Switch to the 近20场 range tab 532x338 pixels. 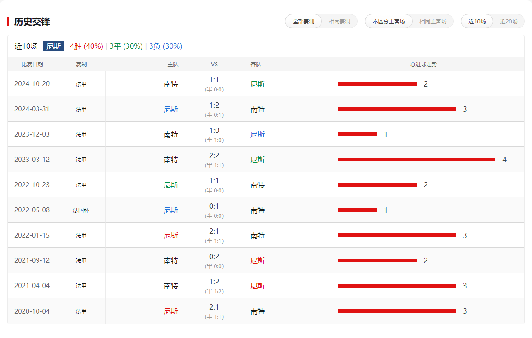[509, 21]
